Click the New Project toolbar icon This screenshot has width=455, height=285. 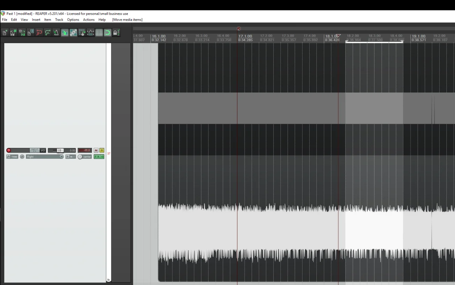pos(5,33)
